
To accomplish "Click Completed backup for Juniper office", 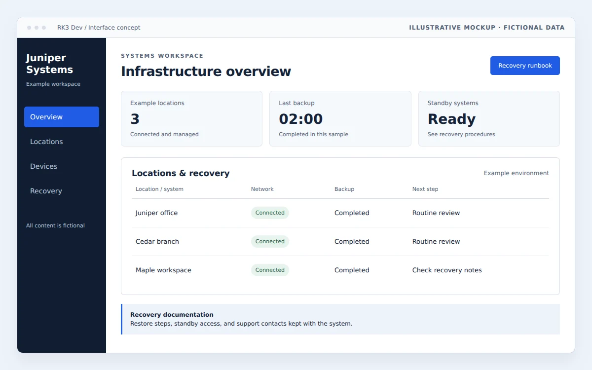I will pos(352,213).
